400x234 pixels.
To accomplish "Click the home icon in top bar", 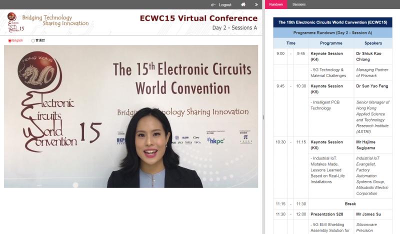I will (x=243, y=4).
